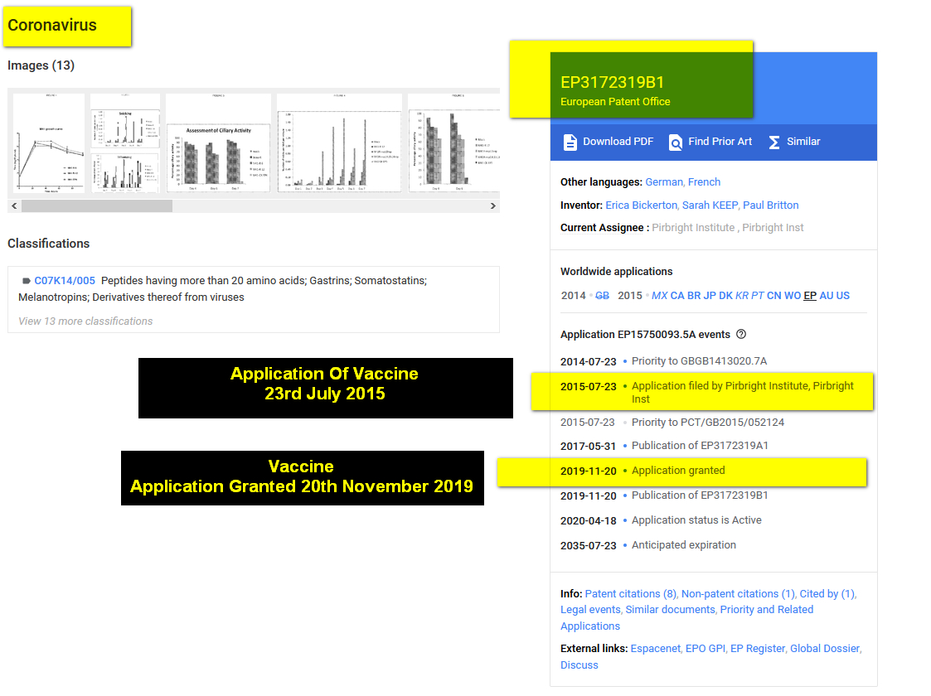
Task: Click Find Prior Art
Action: point(710,142)
